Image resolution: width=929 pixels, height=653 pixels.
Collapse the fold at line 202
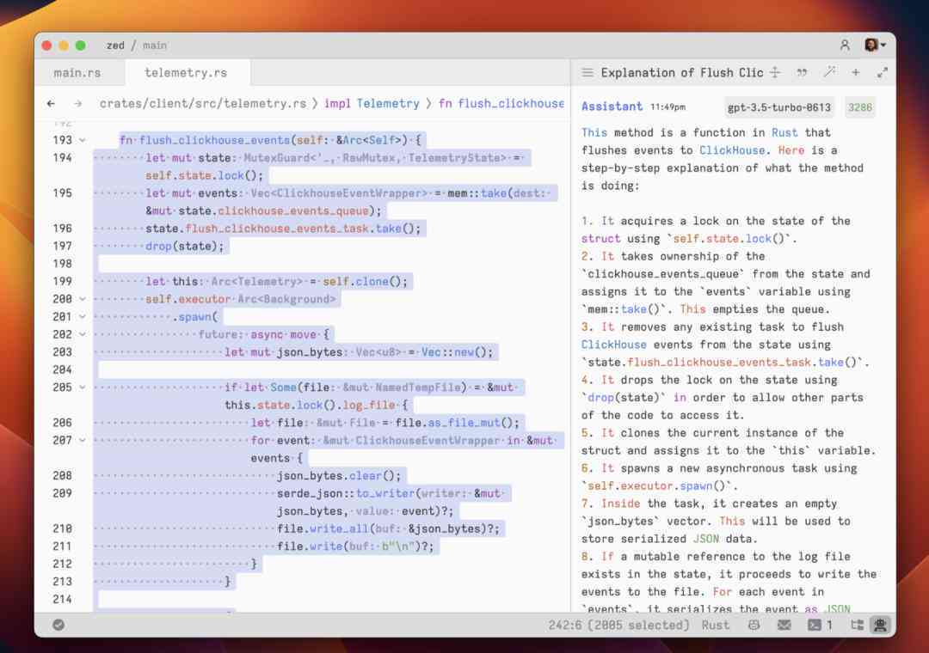(x=83, y=334)
